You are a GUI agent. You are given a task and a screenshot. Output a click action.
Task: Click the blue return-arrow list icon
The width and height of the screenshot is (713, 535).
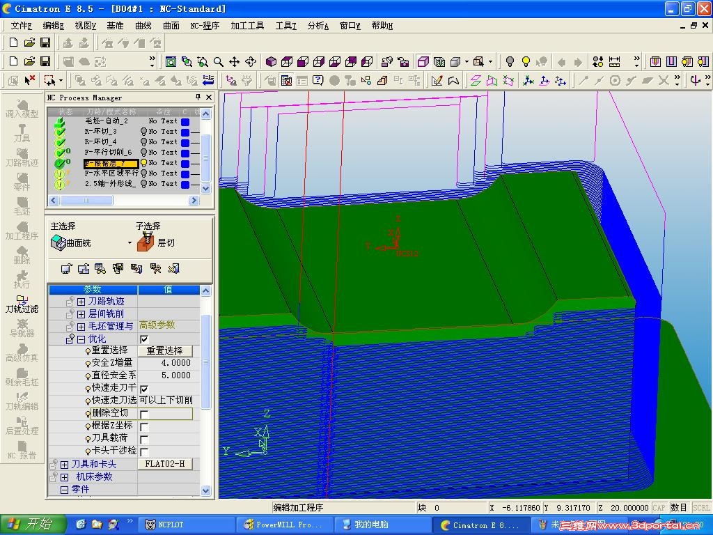(x=208, y=81)
